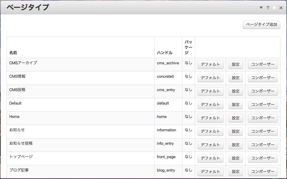Open 設定 for CMS投稿 row
This screenshot has width=287, height=179.
pyautogui.click(x=236, y=91)
